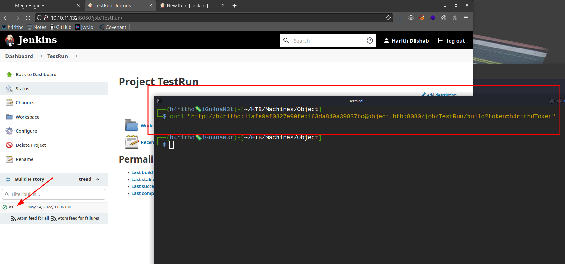565x264 pixels.
Task: Open the Atom feed for failures link
Action: (x=78, y=218)
